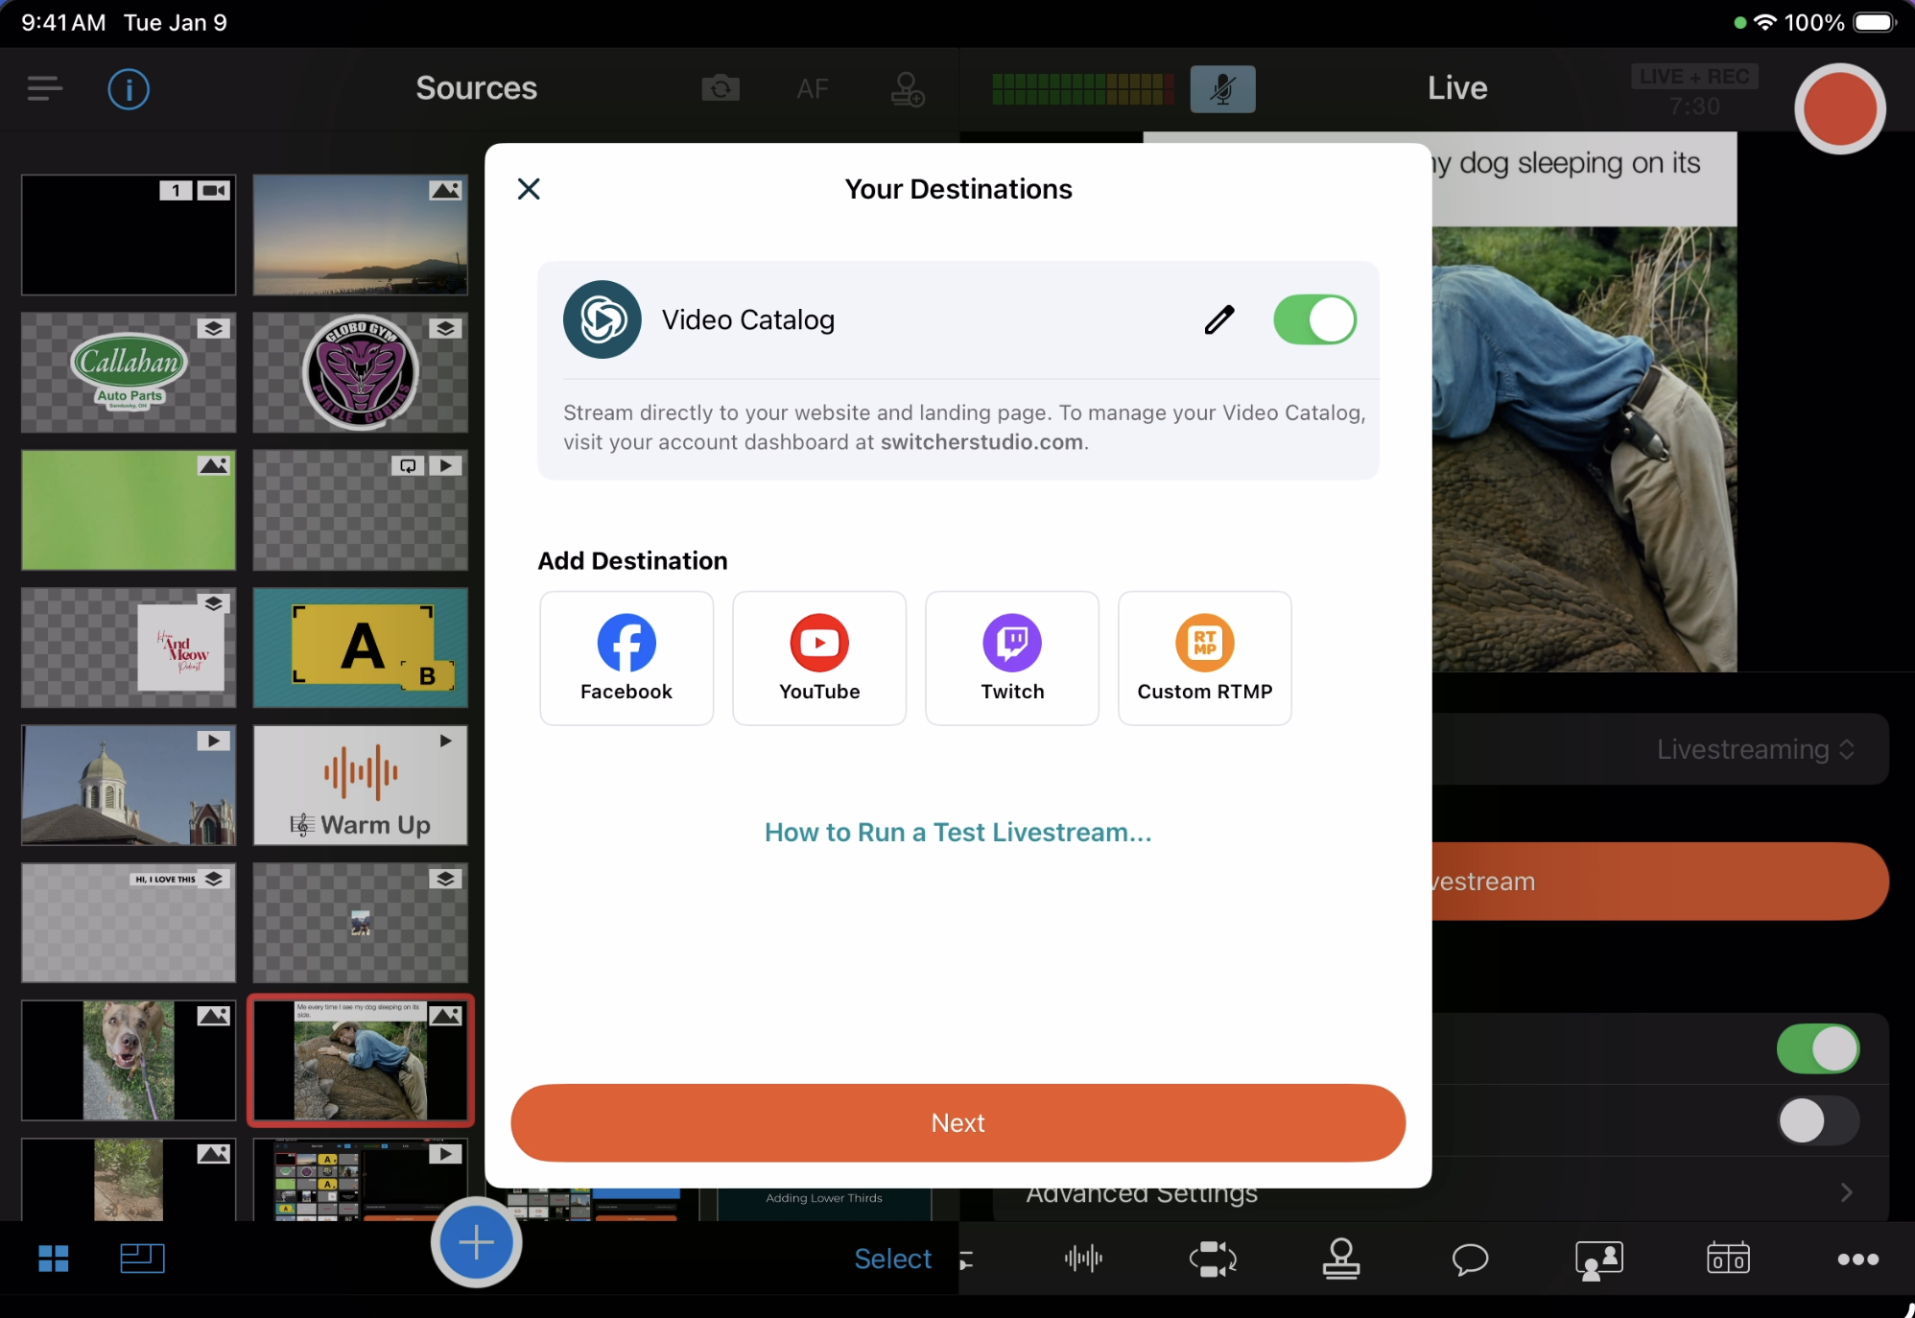
Task: Enable the gray off toggle in the right panel
Action: point(1817,1120)
